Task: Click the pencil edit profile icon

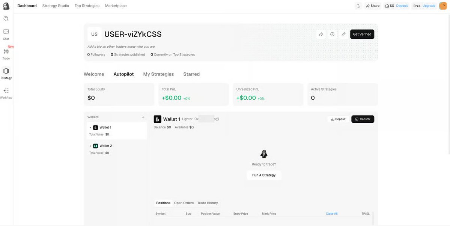Action: (x=343, y=34)
